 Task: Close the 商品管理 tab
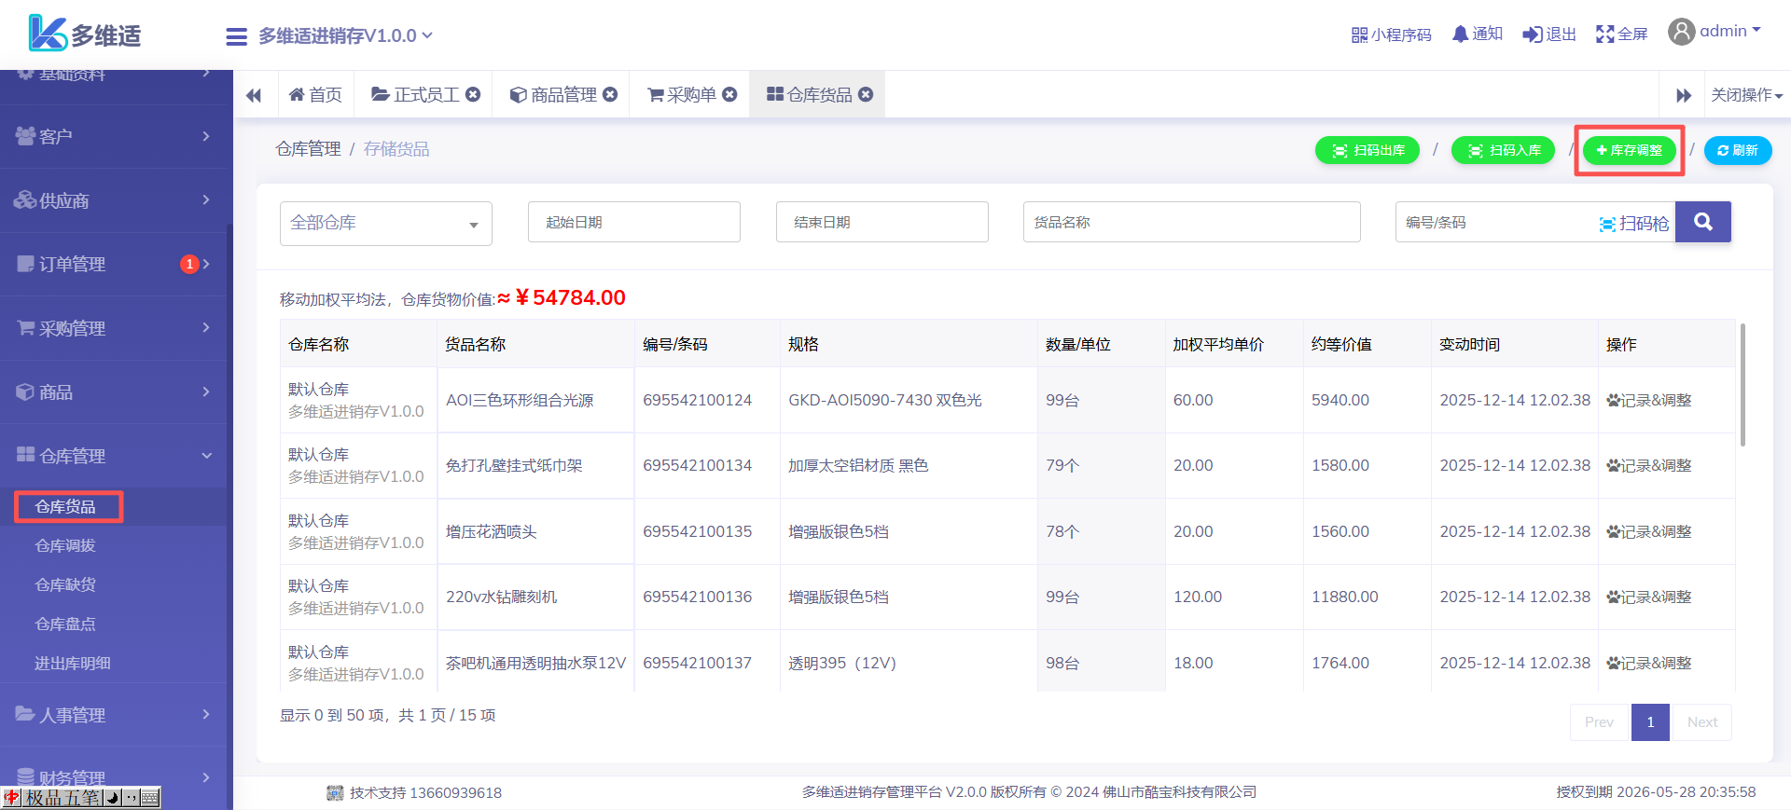(x=610, y=94)
